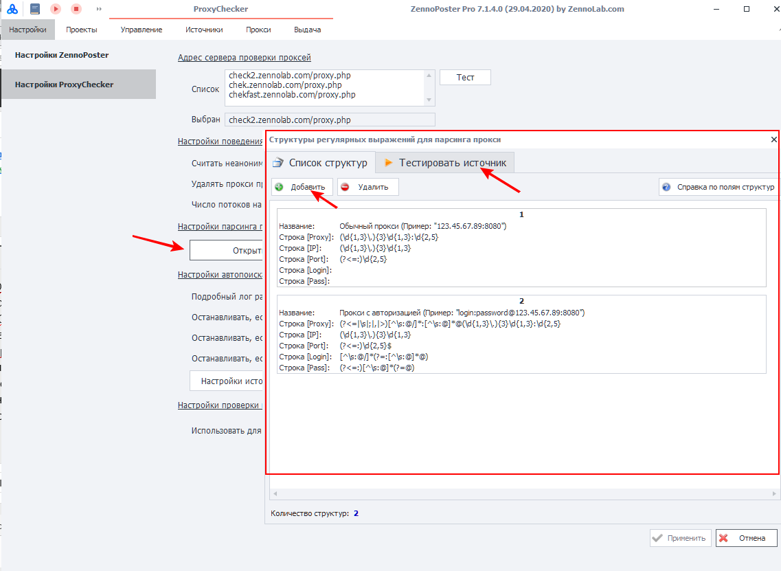Click the quick toolbar overflow arrows
This screenshot has width=781, height=571.
tap(99, 9)
